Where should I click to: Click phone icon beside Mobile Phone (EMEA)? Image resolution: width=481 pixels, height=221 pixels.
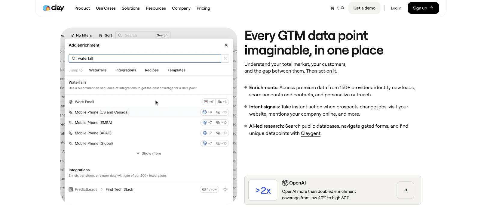pyautogui.click(x=71, y=123)
